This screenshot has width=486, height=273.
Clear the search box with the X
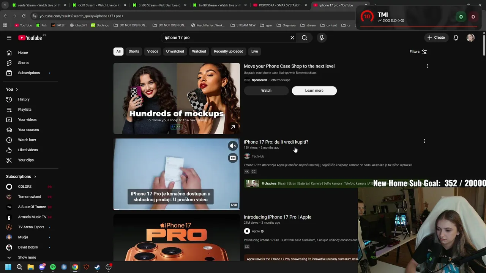(x=292, y=38)
